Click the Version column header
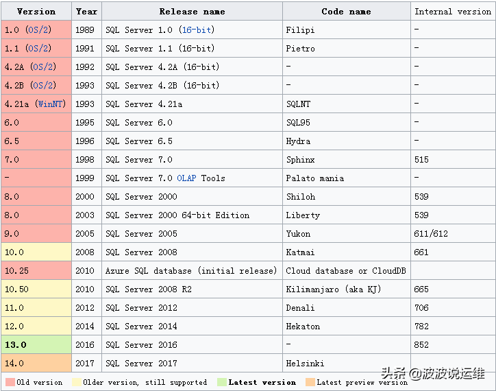The height and width of the screenshot is (391, 496). click(36, 12)
